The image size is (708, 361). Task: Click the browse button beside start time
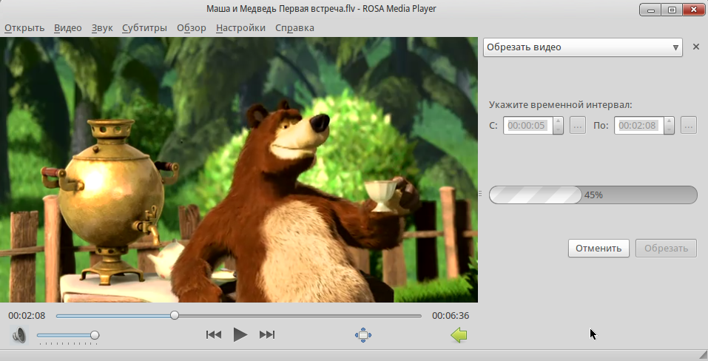(x=578, y=126)
